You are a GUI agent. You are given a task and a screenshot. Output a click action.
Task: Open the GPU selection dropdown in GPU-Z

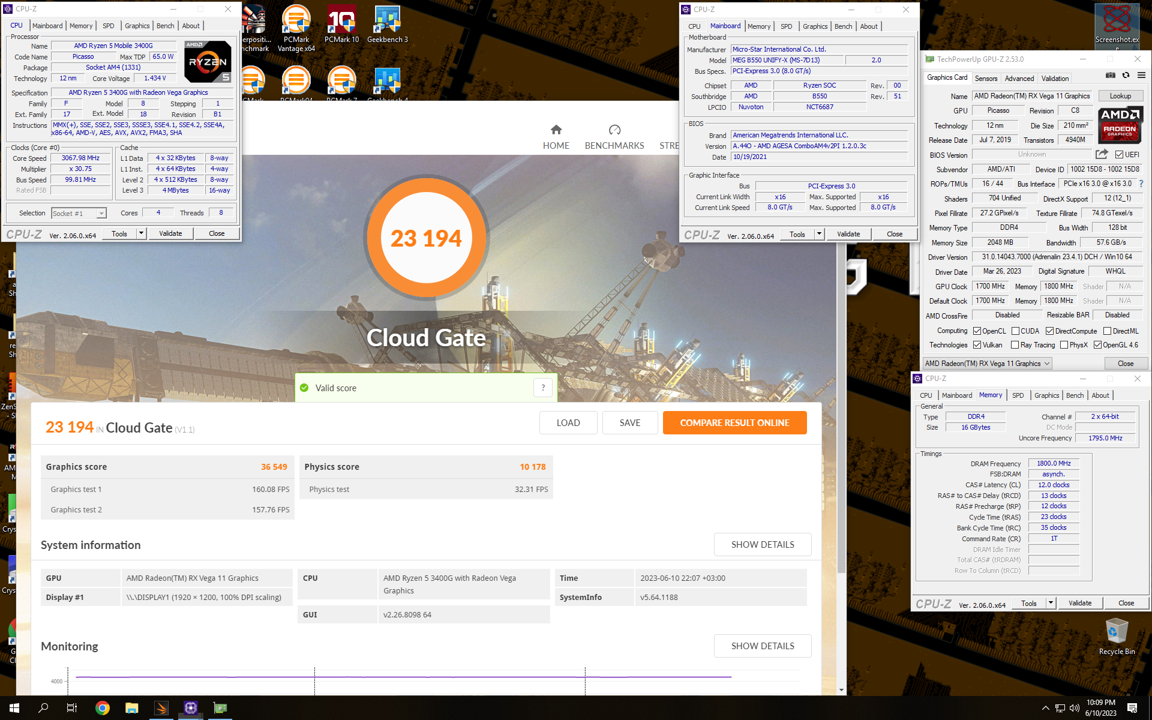click(x=988, y=364)
